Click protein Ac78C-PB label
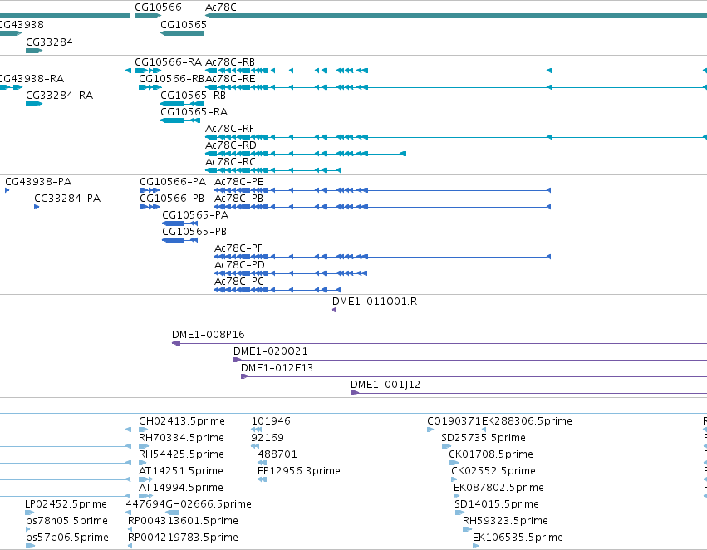The image size is (707, 550). [238, 199]
